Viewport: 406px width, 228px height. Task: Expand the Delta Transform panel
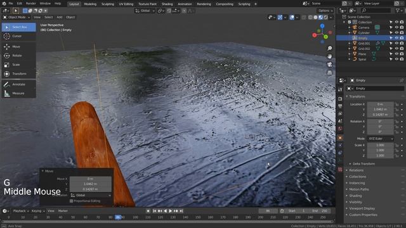tap(363, 164)
